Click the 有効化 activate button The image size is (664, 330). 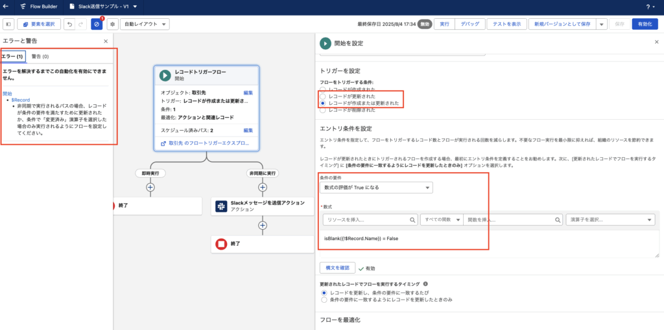click(645, 24)
